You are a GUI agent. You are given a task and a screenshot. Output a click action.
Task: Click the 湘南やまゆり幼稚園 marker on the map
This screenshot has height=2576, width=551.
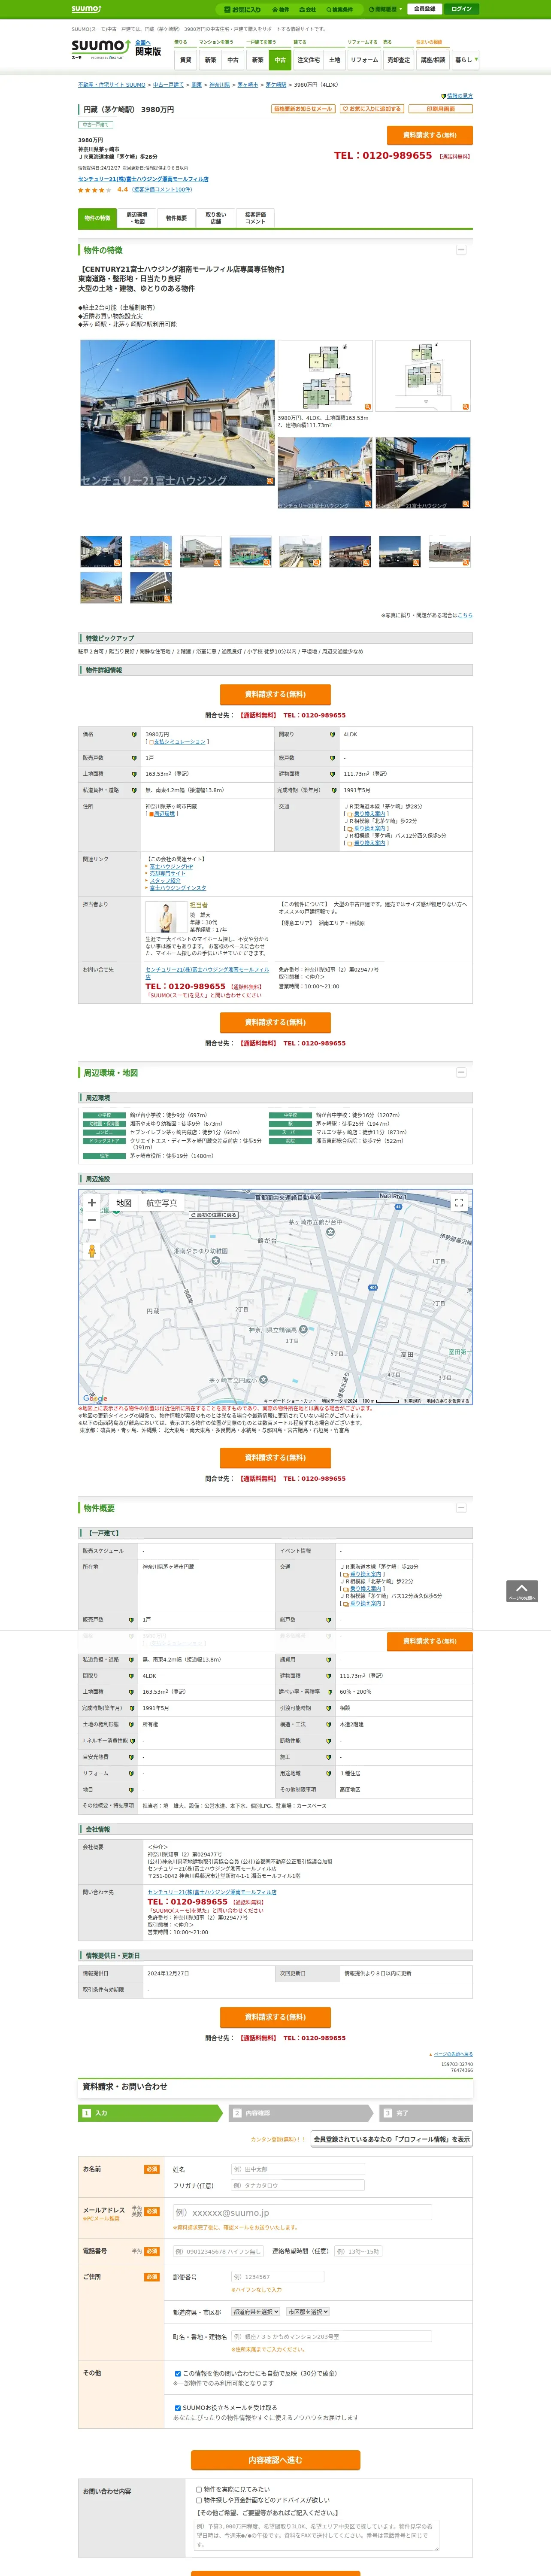point(215,1261)
